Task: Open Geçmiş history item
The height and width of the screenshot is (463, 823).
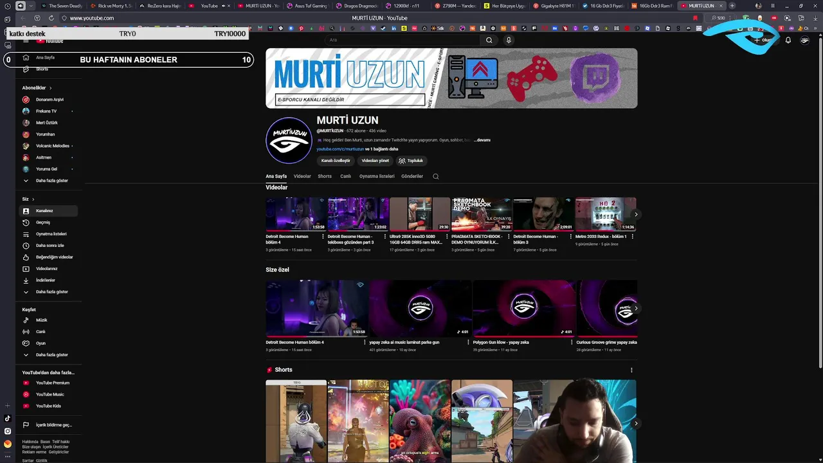Action: pyautogui.click(x=48, y=222)
